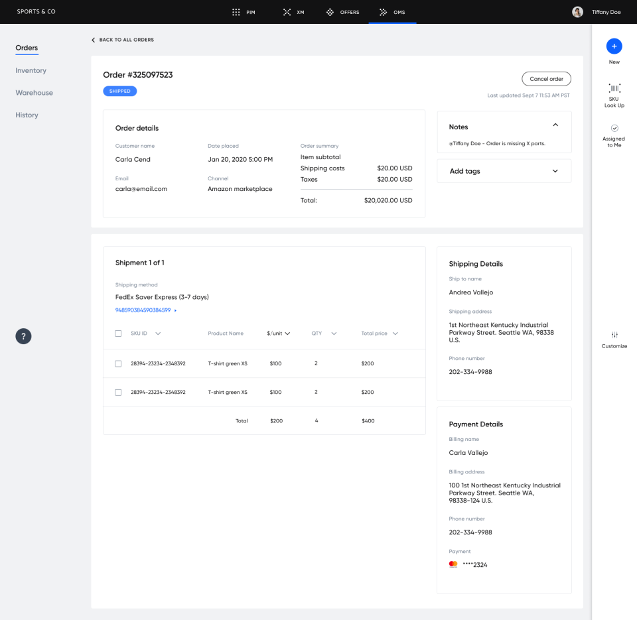Click shipping phone number 202-334-9988
The image size is (637, 620).
click(470, 372)
